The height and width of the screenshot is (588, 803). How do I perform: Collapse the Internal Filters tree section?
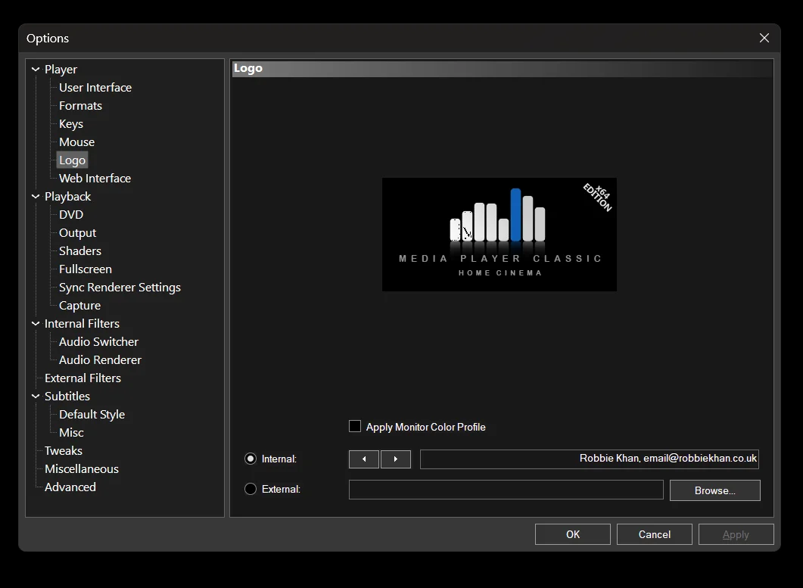click(36, 323)
